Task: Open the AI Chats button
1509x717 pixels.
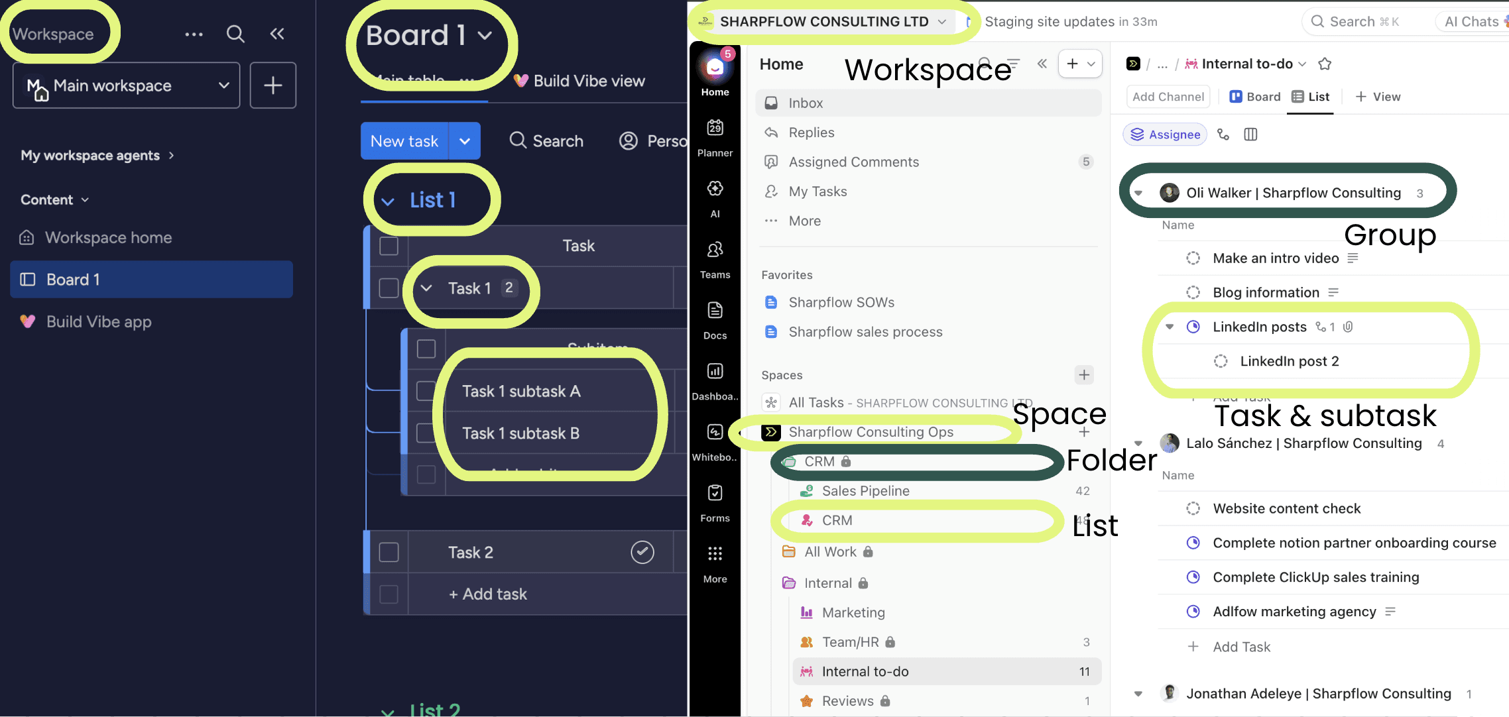Action: point(1472,22)
